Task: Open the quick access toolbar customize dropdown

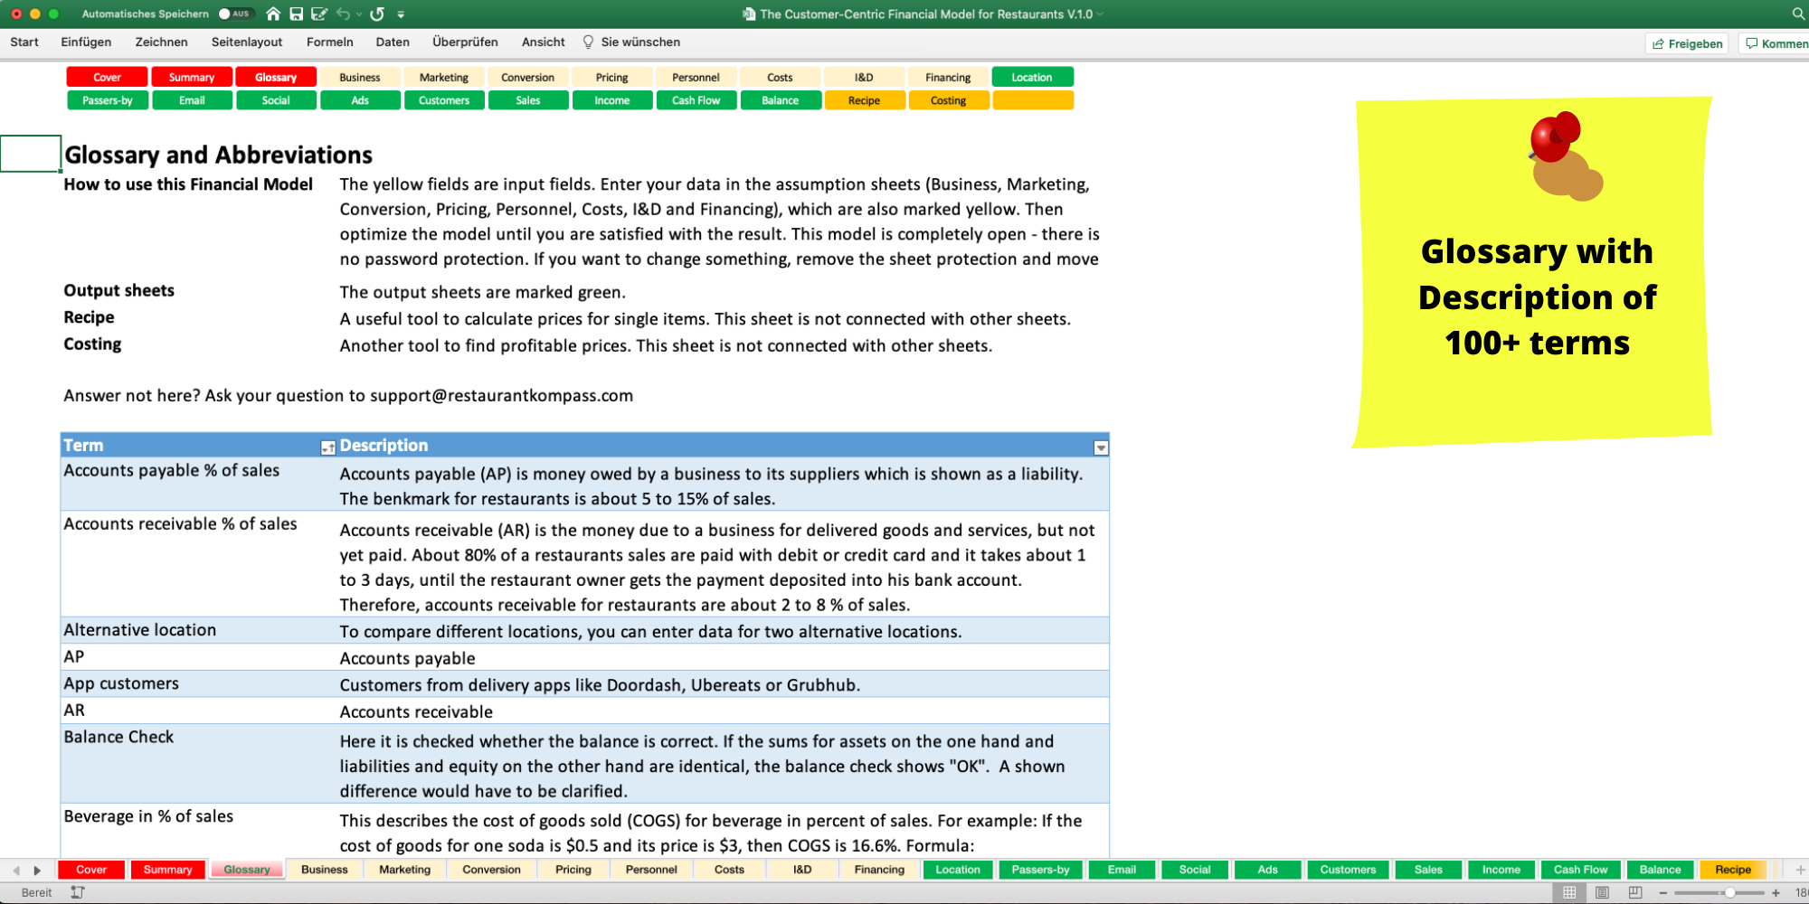Action: click(x=401, y=14)
